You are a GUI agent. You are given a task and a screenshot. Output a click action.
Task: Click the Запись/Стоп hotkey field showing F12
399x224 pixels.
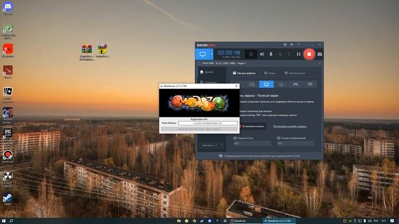pos(252,144)
